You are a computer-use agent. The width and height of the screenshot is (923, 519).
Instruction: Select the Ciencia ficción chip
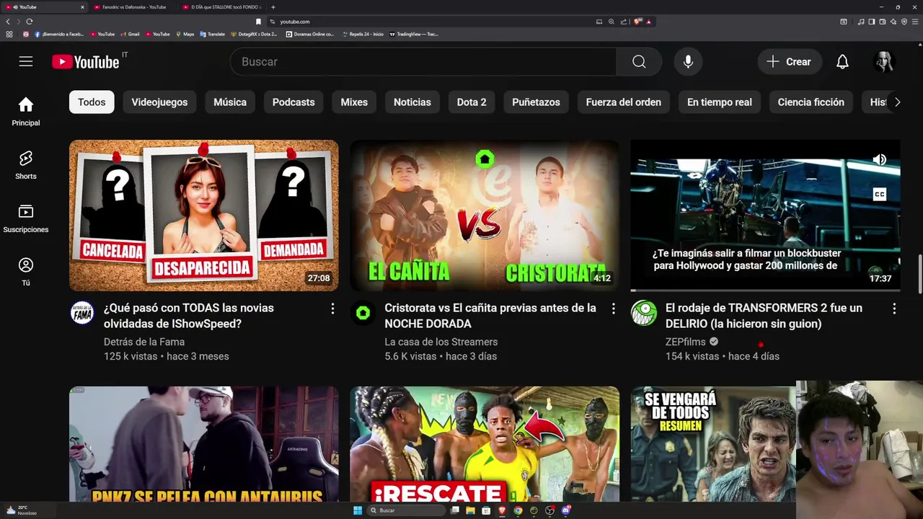tap(811, 102)
